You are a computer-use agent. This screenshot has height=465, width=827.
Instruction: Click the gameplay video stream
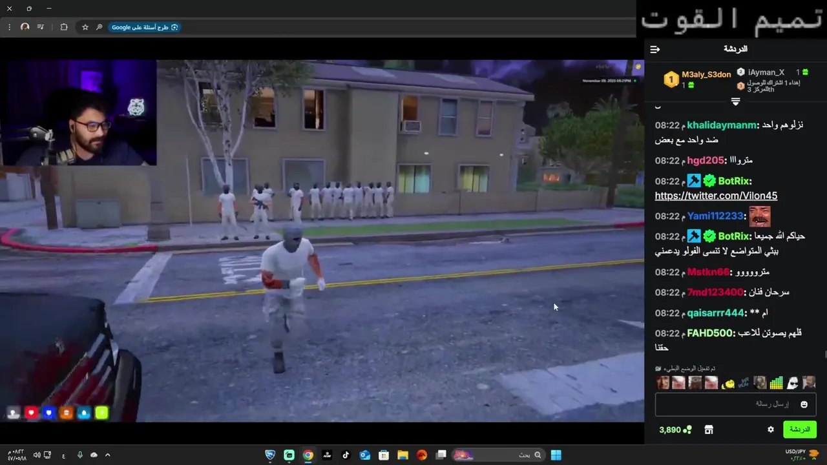click(322, 241)
